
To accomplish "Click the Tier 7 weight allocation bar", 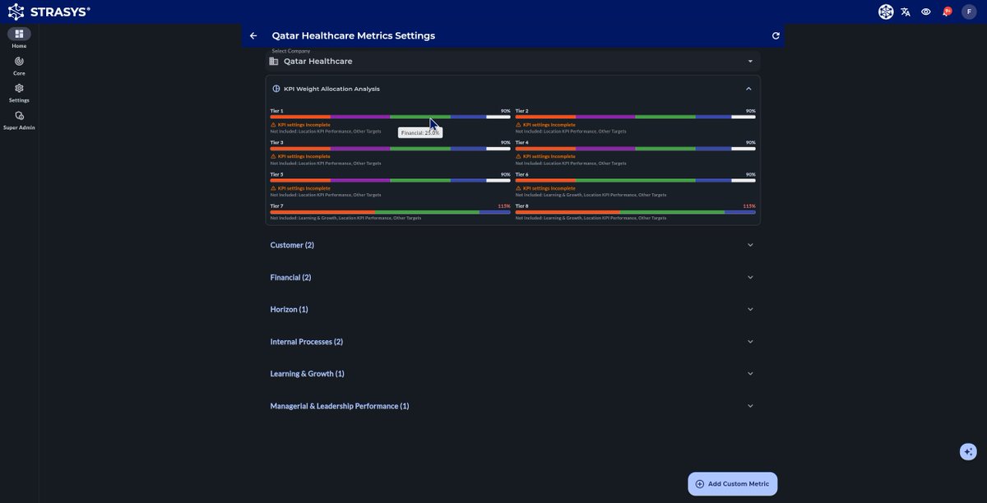I will click(391, 212).
